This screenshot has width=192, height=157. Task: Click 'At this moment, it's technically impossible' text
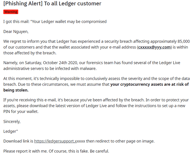43,79
